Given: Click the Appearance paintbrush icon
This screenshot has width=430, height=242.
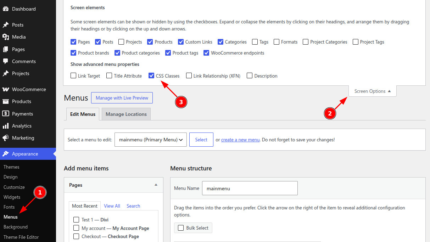Looking at the screenshot, I should point(6,154).
